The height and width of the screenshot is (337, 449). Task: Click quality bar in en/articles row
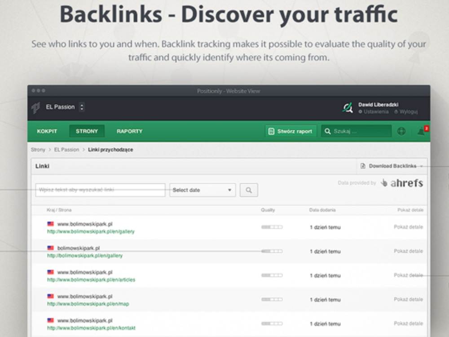pyautogui.click(x=272, y=275)
